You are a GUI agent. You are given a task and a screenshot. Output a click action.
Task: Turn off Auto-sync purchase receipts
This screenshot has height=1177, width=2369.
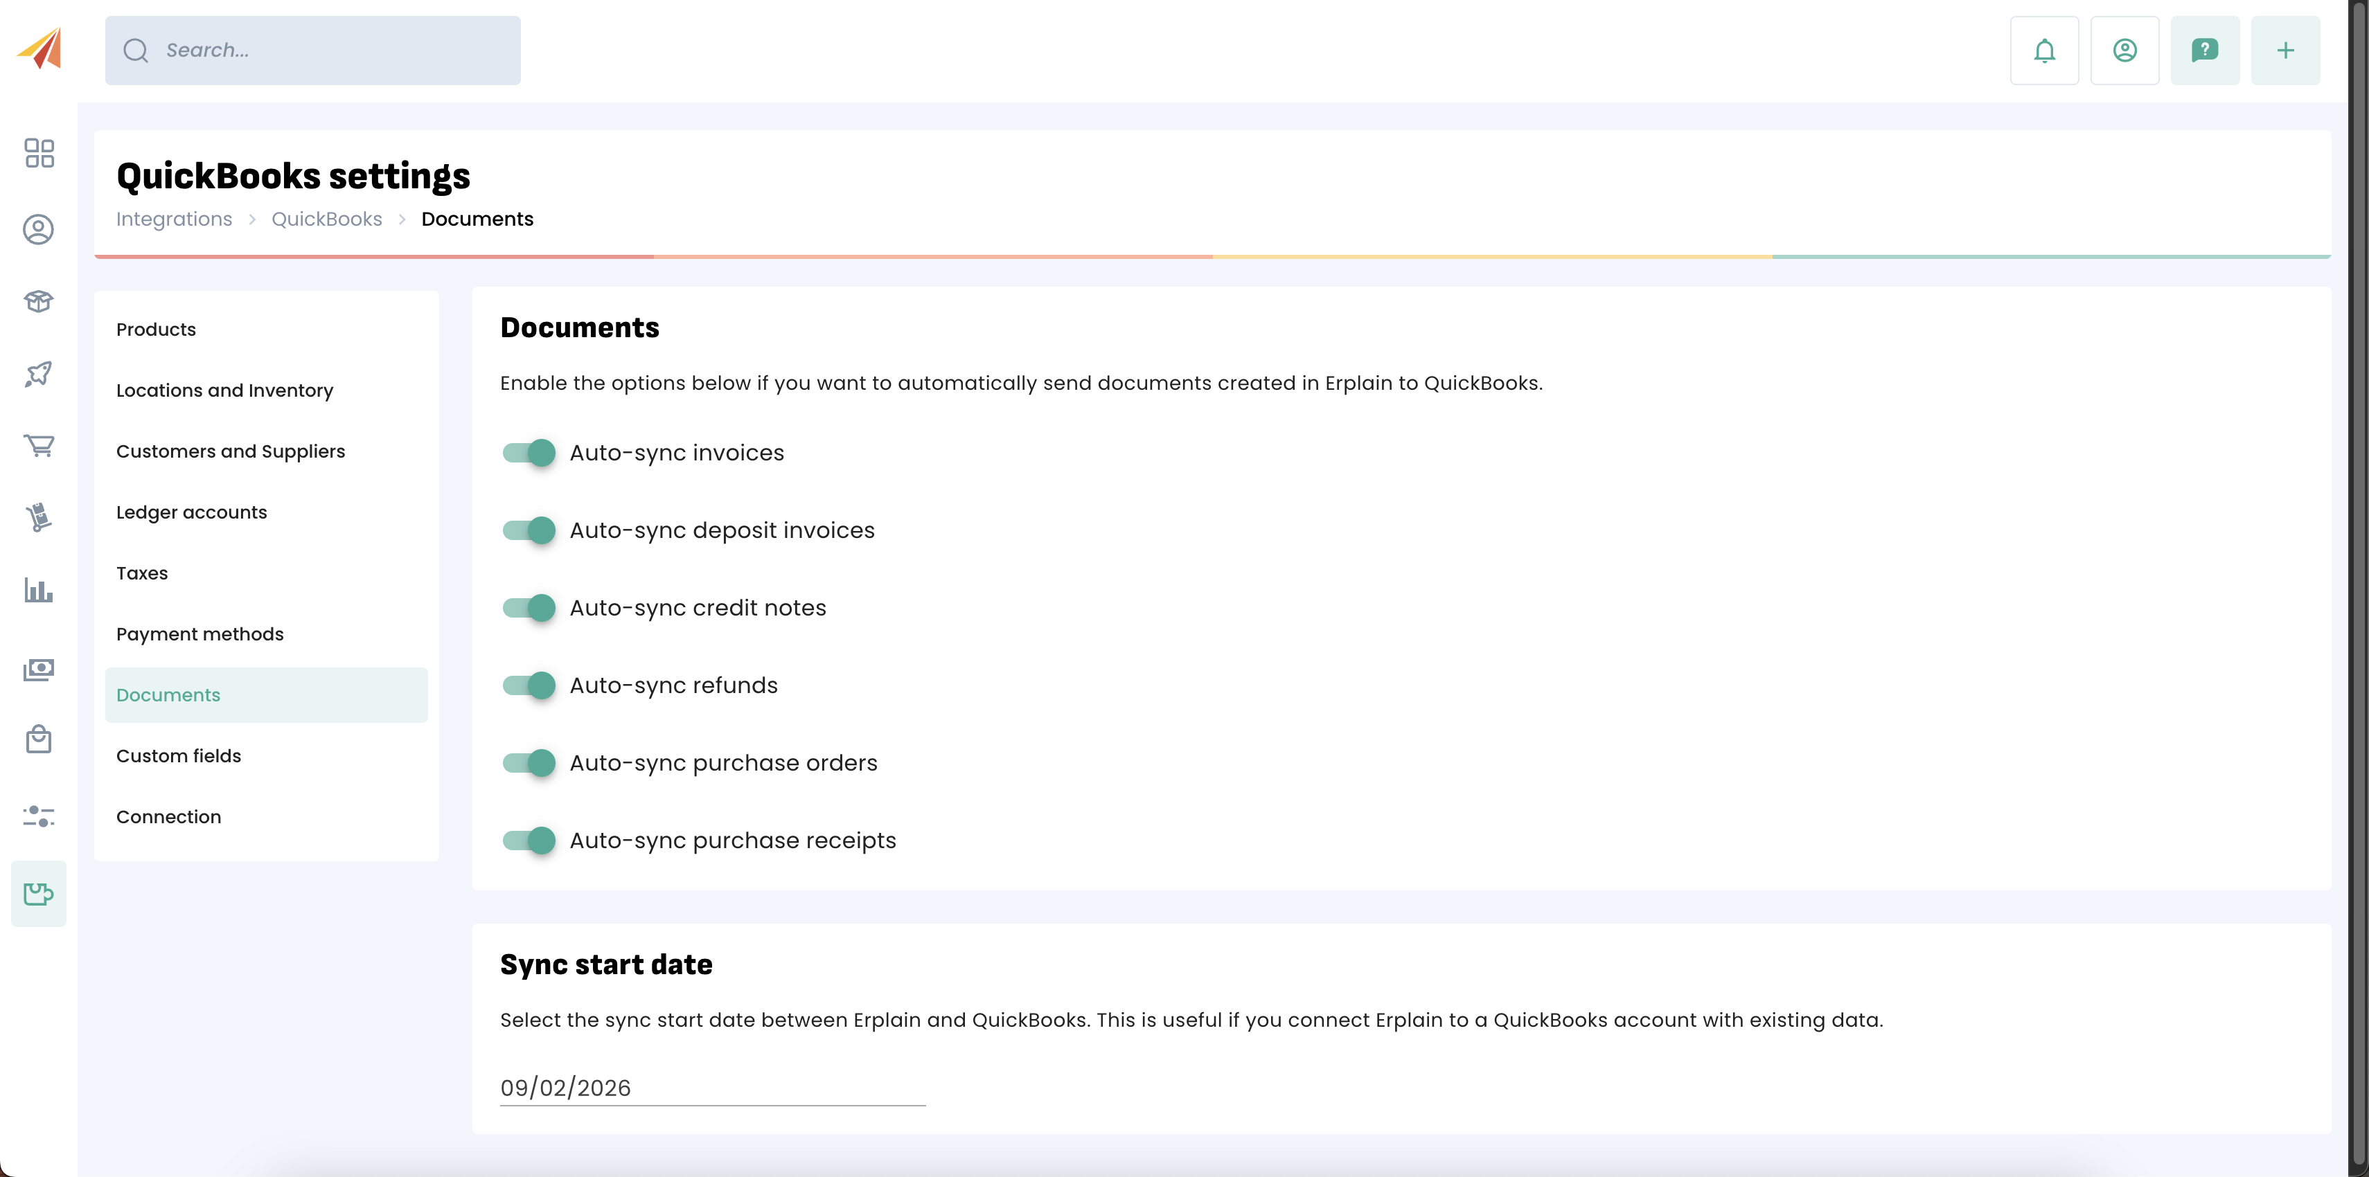coord(529,841)
